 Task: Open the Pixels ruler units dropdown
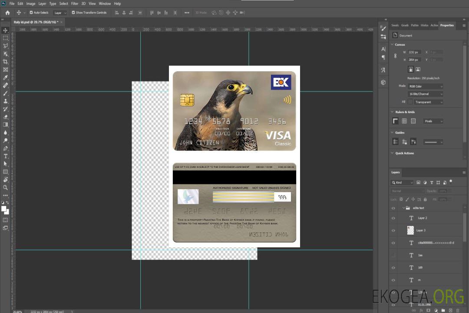(x=433, y=121)
